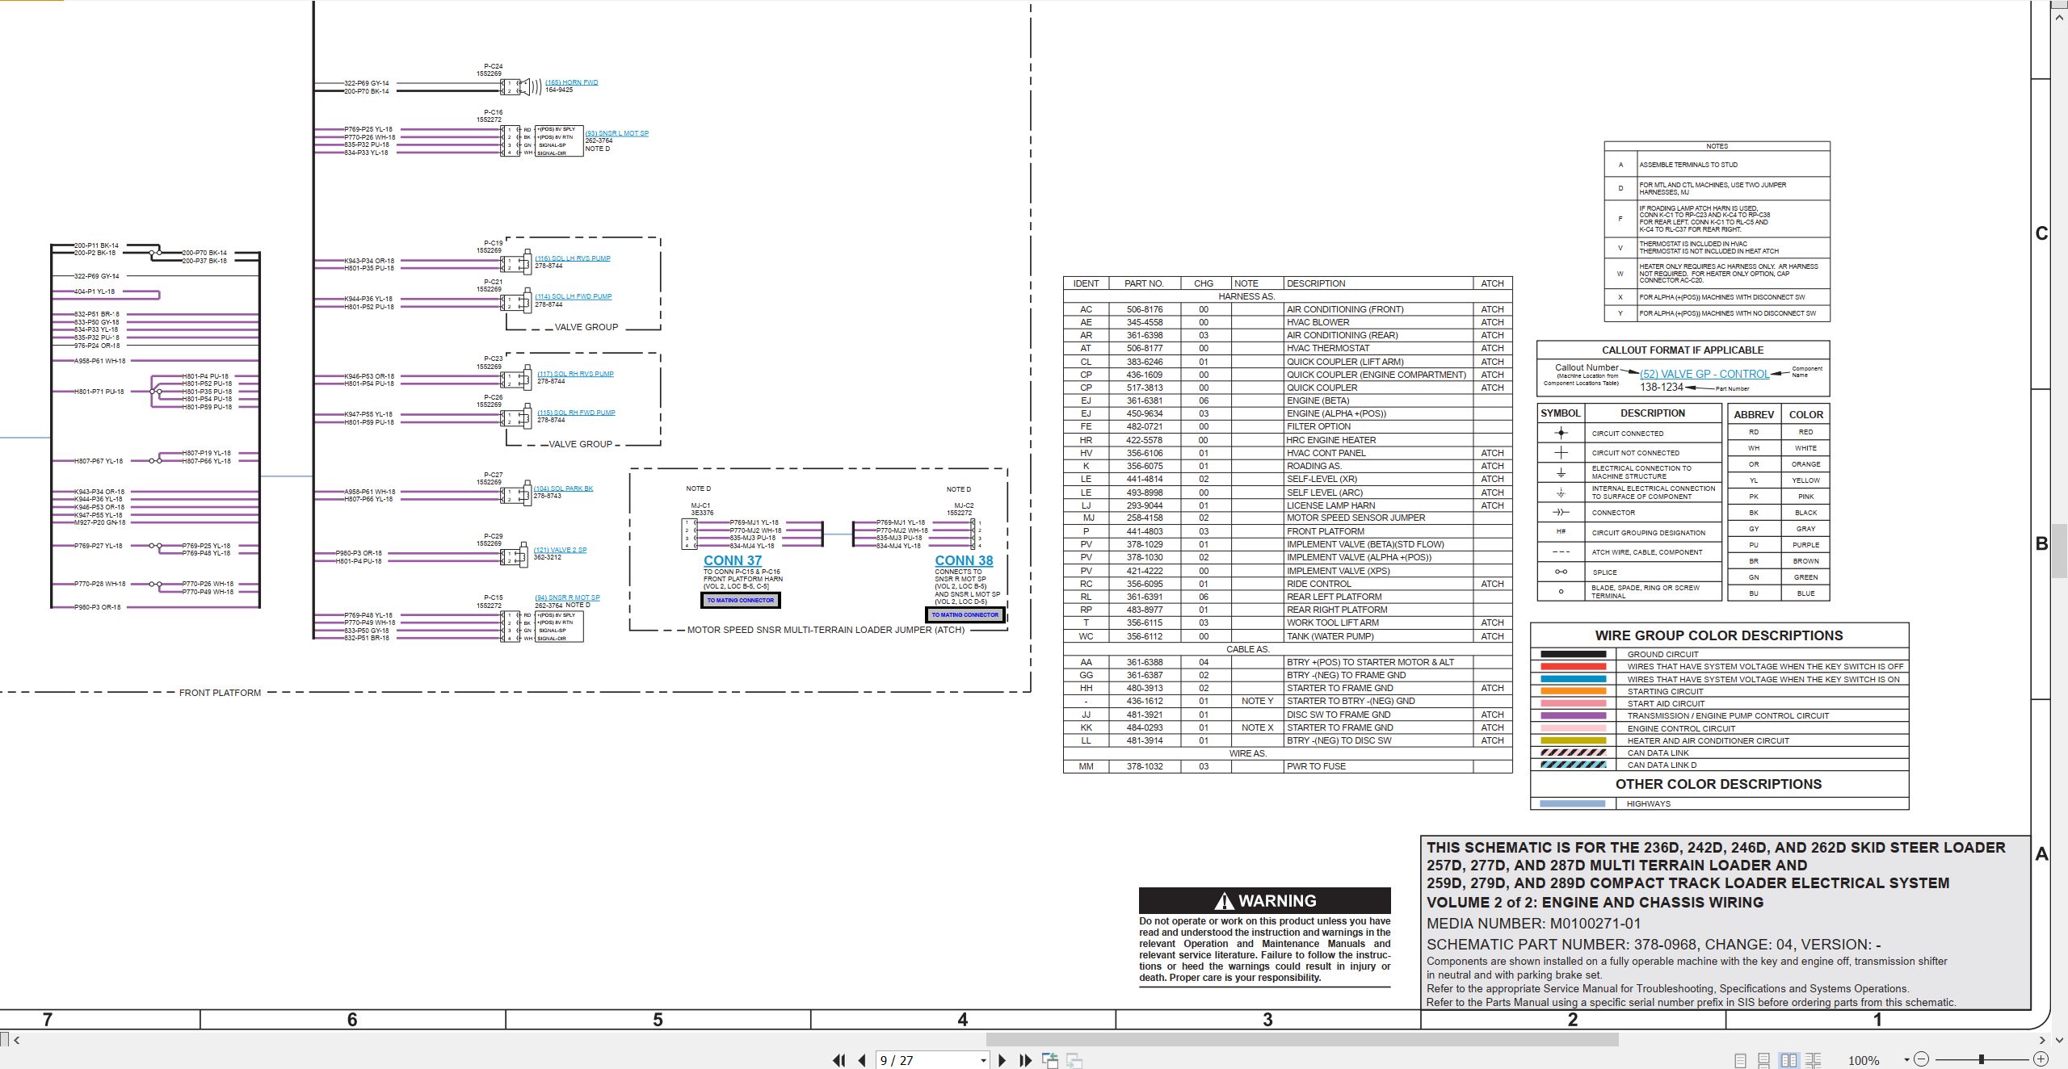Click the vertical scrollbar thumb
This screenshot has height=1069, width=2068.
pyautogui.click(x=2059, y=551)
